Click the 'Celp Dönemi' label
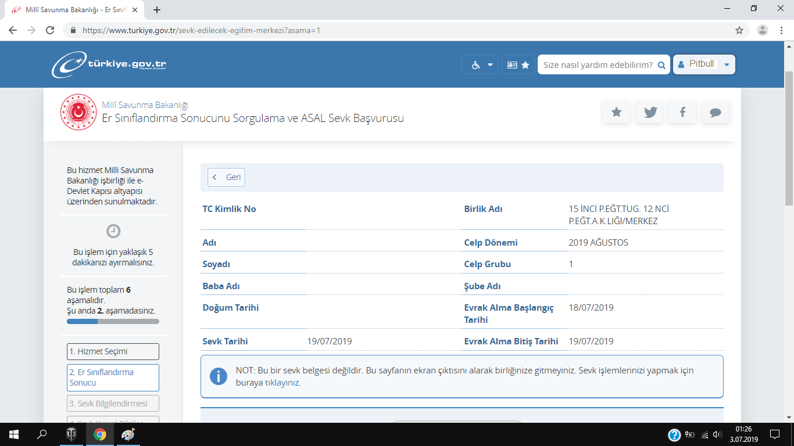This screenshot has width=794, height=446. [491, 242]
